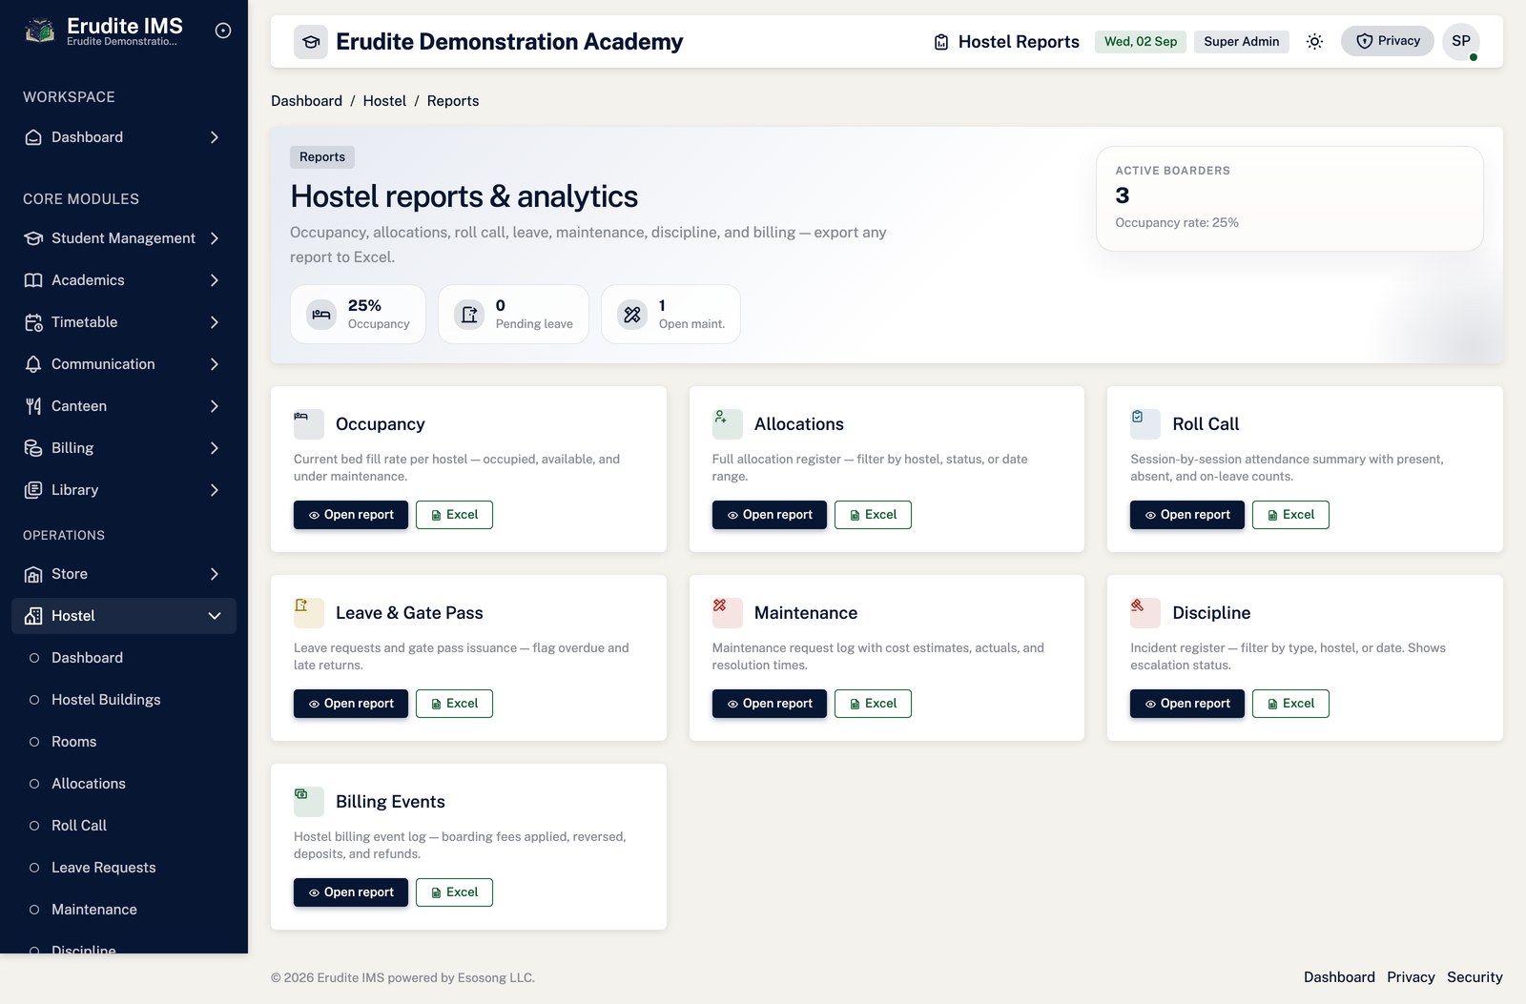Screen dimensions: 1526x1004
Task: Click the Super Admin role badge
Action: [x=1242, y=42]
